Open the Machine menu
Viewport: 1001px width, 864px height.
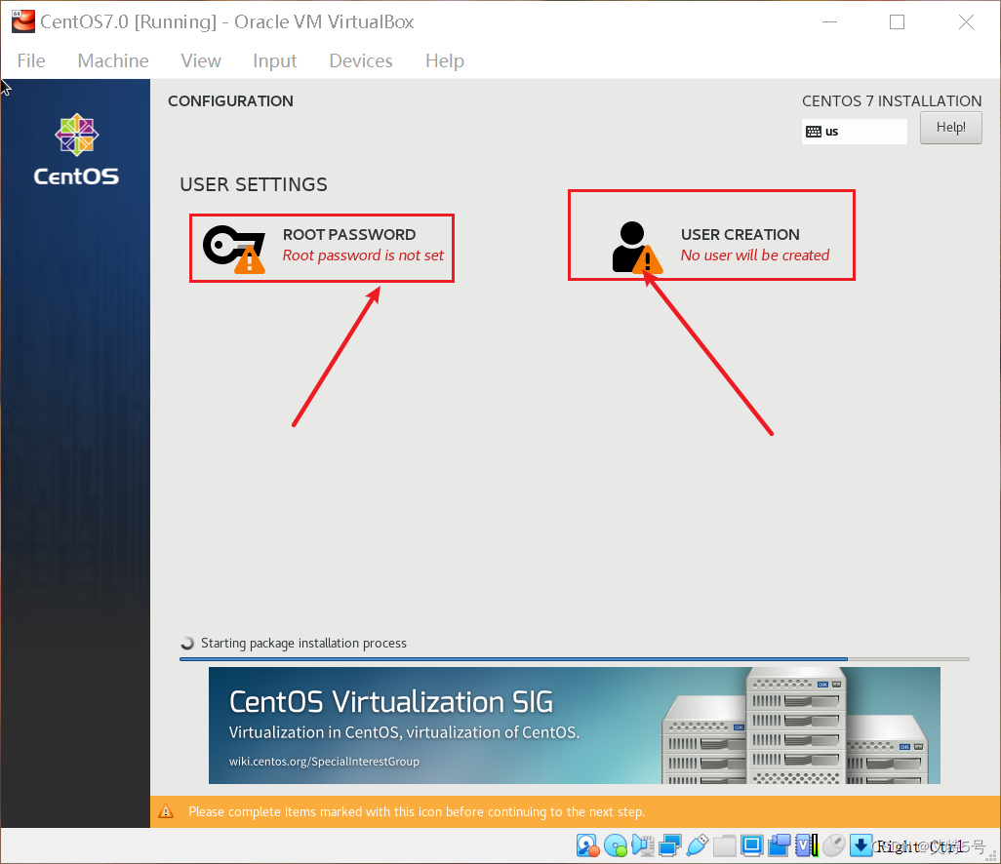[x=112, y=60]
